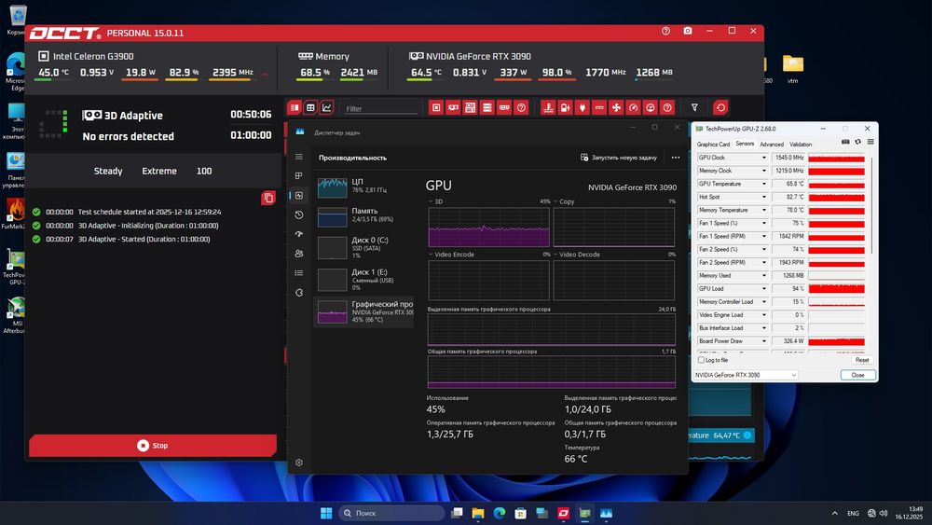Show hidden tray icons chevron
The width and height of the screenshot is (932, 525).
coord(834,513)
